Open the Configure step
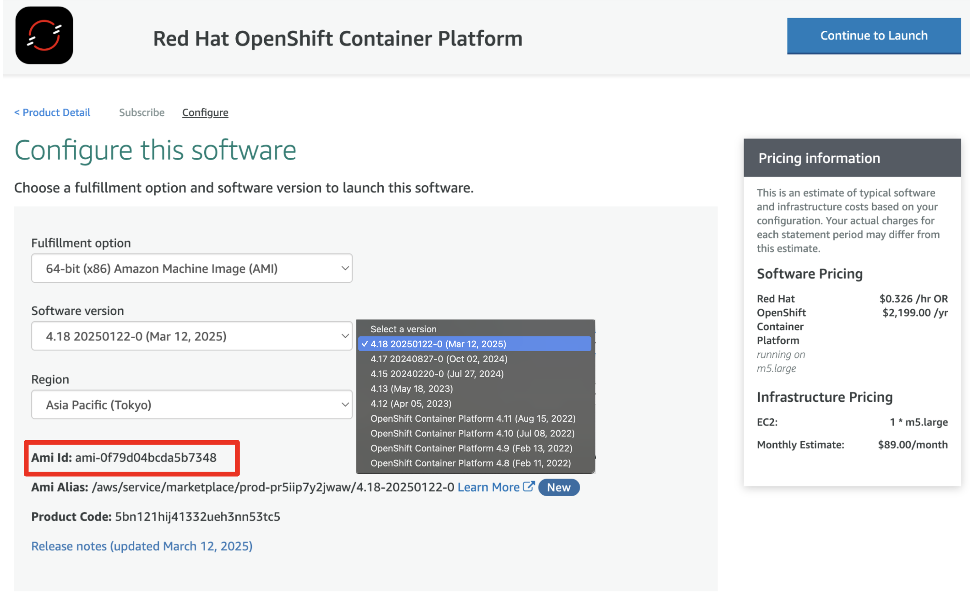Screen dimensions: 973x602 point(205,112)
